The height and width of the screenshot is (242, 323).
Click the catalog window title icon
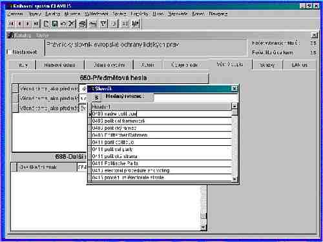point(11,35)
